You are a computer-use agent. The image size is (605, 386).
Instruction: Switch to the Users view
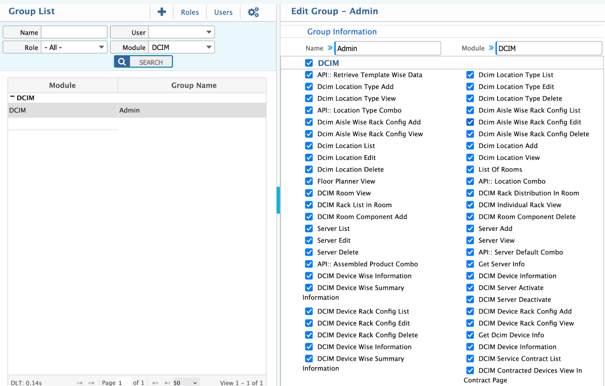(223, 12)
